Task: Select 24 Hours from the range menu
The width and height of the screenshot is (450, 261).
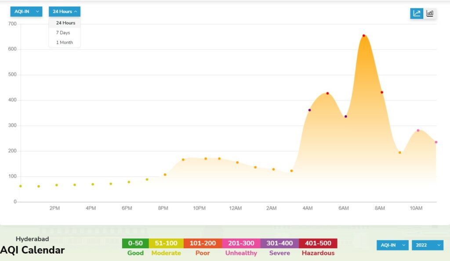Action: 65,23
